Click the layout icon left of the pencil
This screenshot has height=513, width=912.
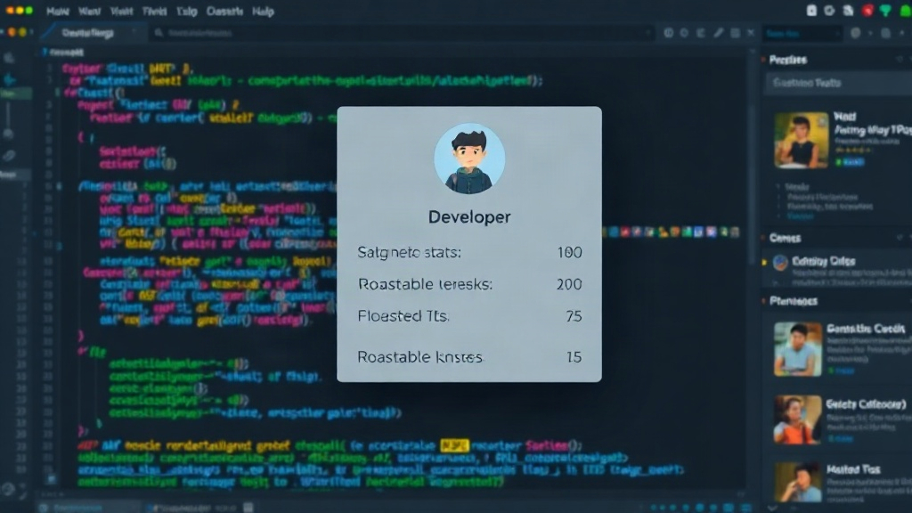(701, 33)
